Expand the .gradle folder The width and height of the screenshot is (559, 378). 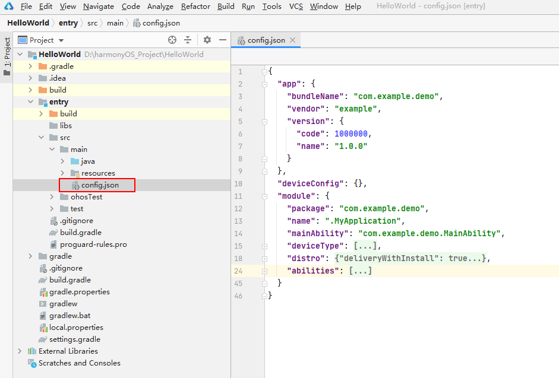pos(30,66)
